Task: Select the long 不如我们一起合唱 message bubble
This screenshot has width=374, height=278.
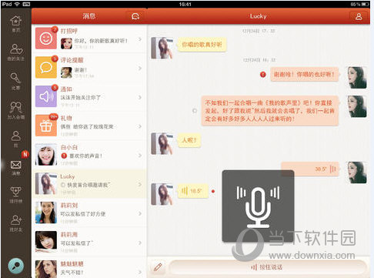Action: (270, 111)
